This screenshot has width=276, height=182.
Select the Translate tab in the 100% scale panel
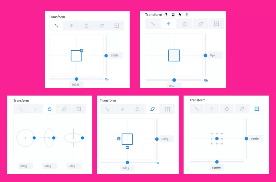click(71, 26)
